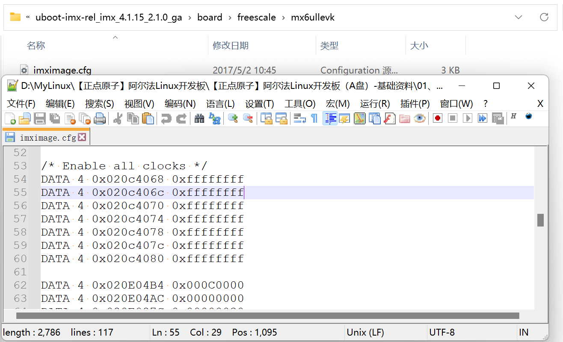Click the Print toolbar icon
563x342 pixels.
[100, 118]
